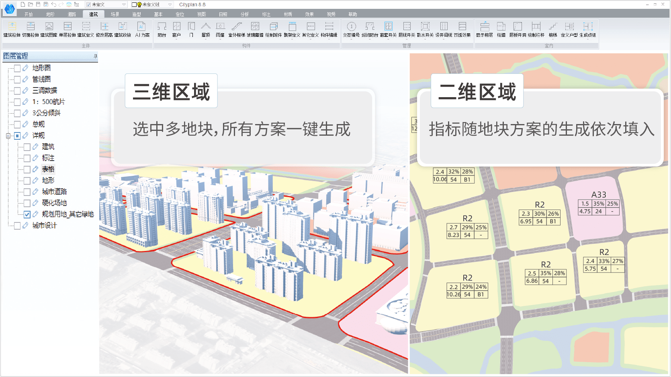
Task: Uncheck the 规划用地_其它绿地 layer
Action: click(x=27, y=214)
